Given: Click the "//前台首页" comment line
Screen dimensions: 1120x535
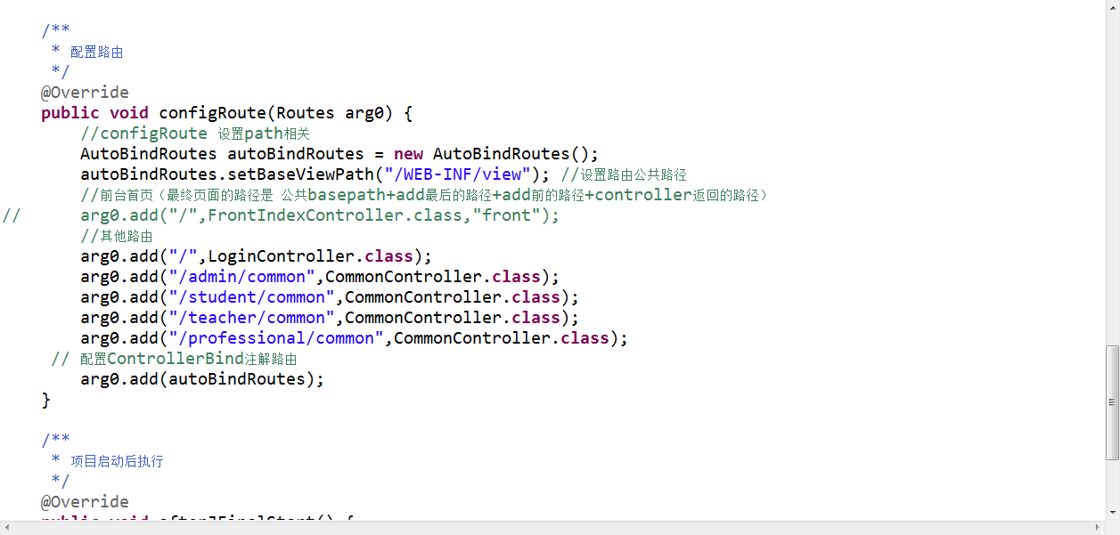Looking at the screenshot, I should (x=424, y=195).
